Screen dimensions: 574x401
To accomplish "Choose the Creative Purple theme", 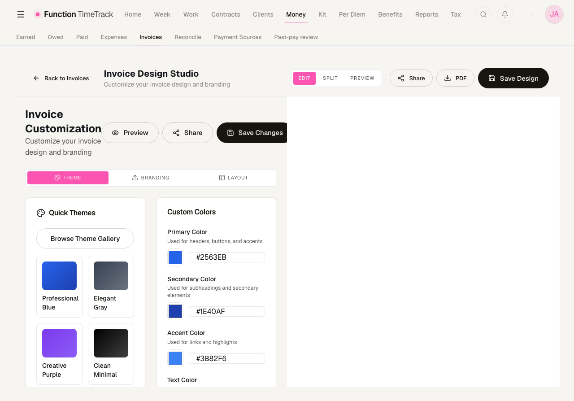I will tap(59, 354).
